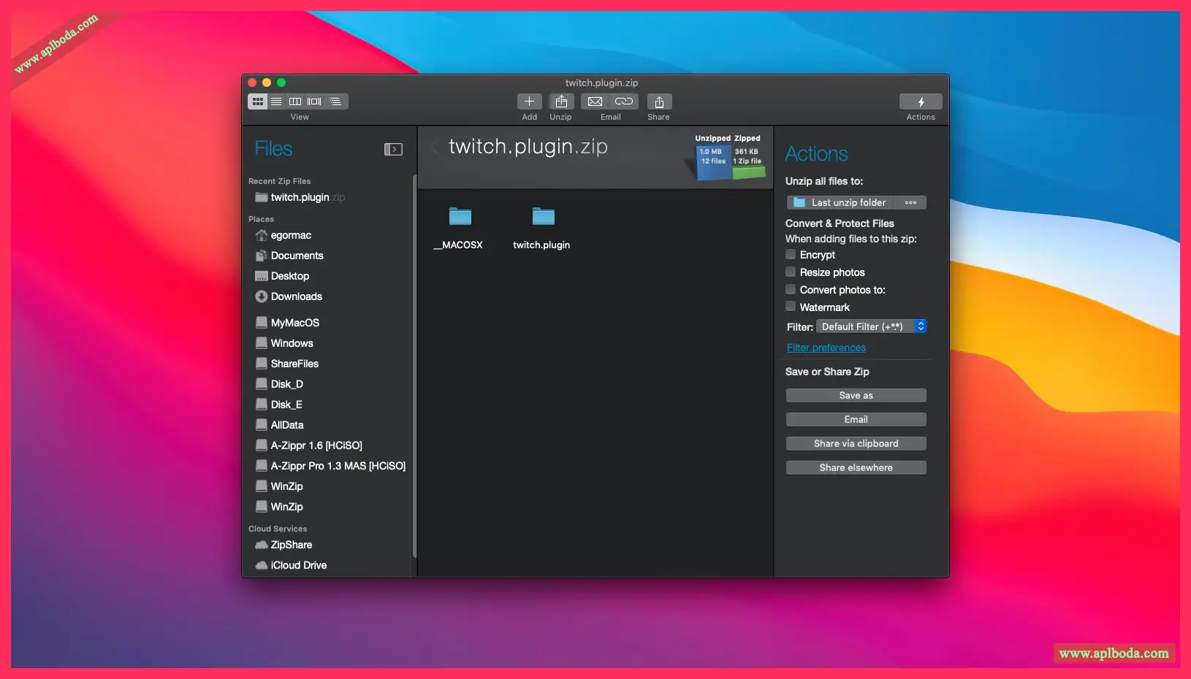Enable the Watermark checkbox

[791, 307]
